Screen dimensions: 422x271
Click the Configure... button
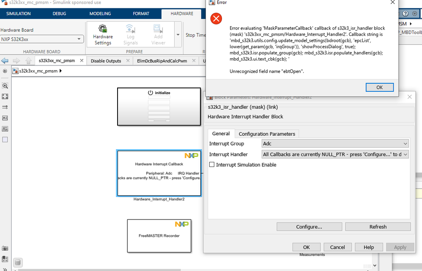[309, 227]
